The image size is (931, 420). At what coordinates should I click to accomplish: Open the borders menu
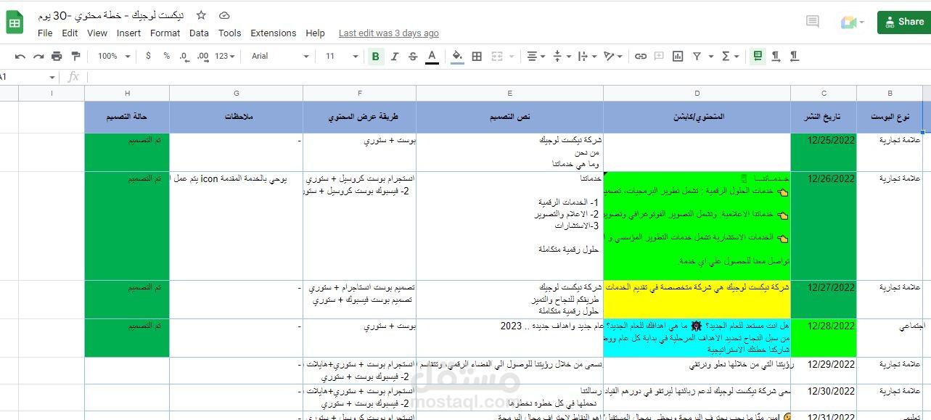pyautogui.click(x=477, y=56)
